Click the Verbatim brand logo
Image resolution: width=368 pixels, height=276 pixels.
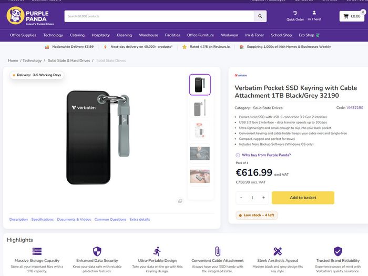[x=241, y=75]
